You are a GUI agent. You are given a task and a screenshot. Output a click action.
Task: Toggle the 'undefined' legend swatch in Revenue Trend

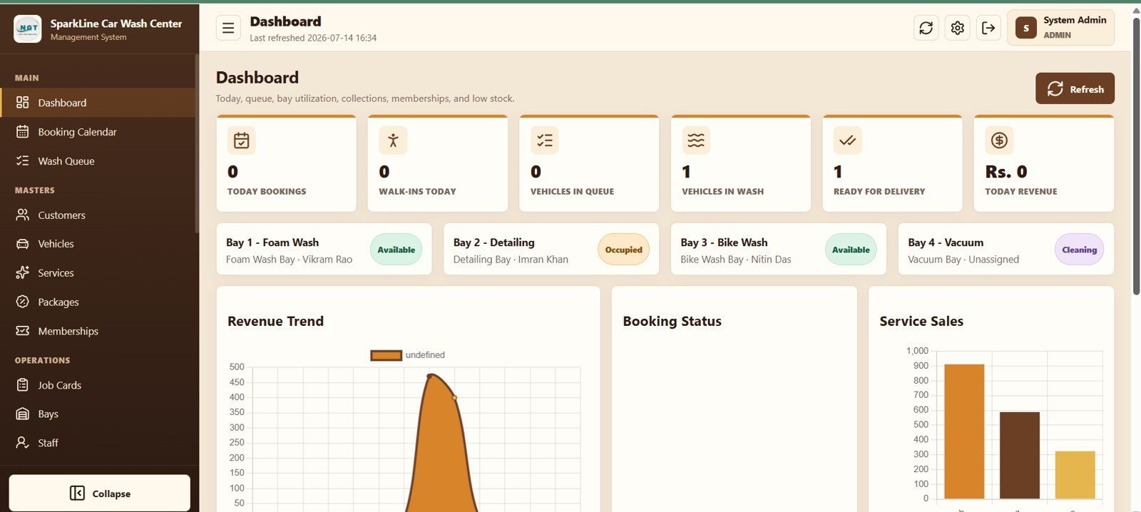[386, 355]
